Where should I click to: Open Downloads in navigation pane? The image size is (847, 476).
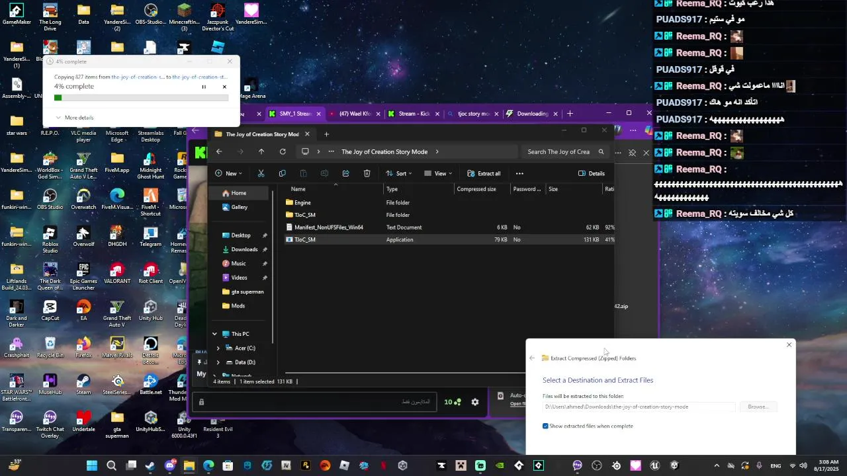point(244,249)
